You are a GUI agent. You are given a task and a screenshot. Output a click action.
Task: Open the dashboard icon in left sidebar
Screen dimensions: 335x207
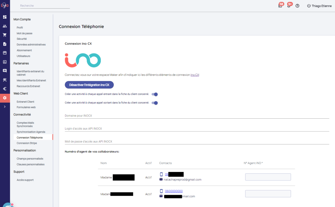(x=5, y=17)
